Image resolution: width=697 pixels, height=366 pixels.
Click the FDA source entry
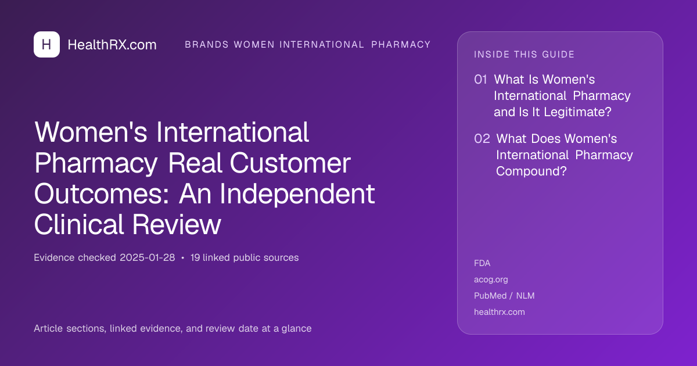(482, 263)
